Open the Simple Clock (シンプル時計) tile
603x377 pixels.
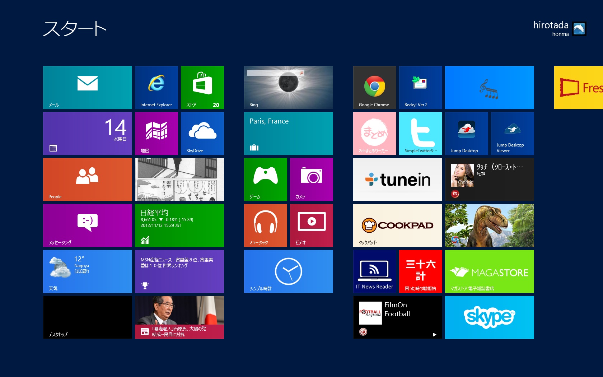(x=289, y=271)
